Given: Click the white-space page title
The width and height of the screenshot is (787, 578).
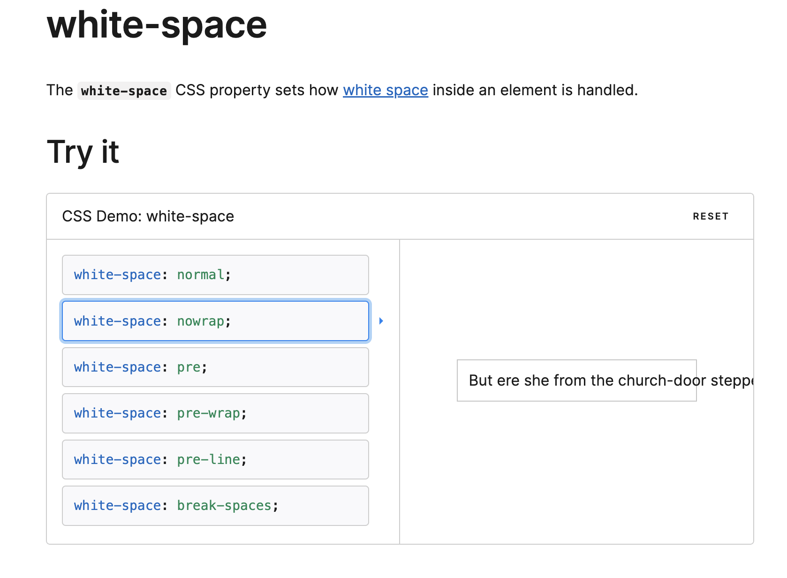Looking at the screenshot, I should [156, 26].
